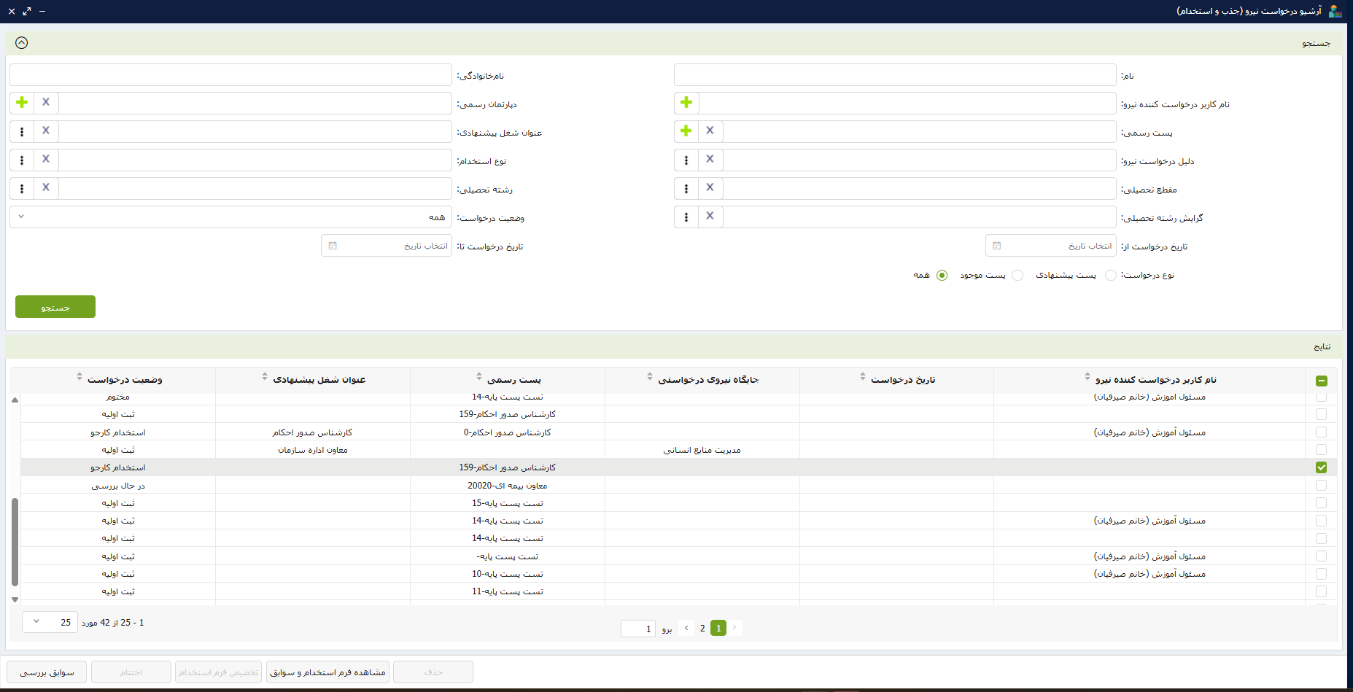Image resolution: width=1353 pixels, height=692 pixels.
Task: Open the page size dropdown showing 25
Action: [x=50, y=622]
